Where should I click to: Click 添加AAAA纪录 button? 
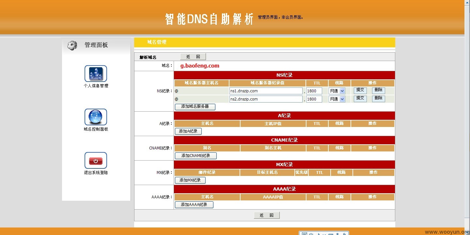(x=194, y=205)
